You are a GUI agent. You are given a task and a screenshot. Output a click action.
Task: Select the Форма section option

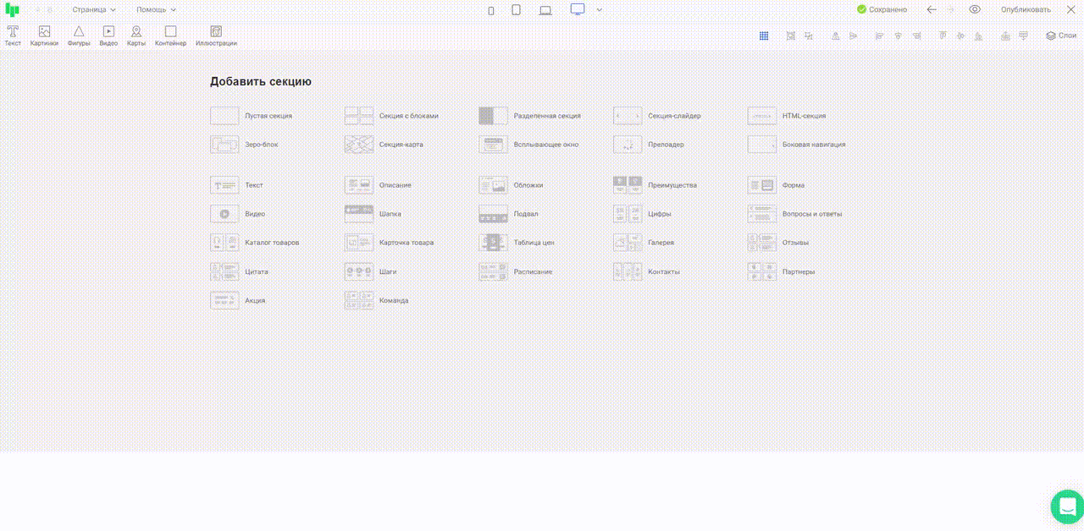[x=777, y=185]
